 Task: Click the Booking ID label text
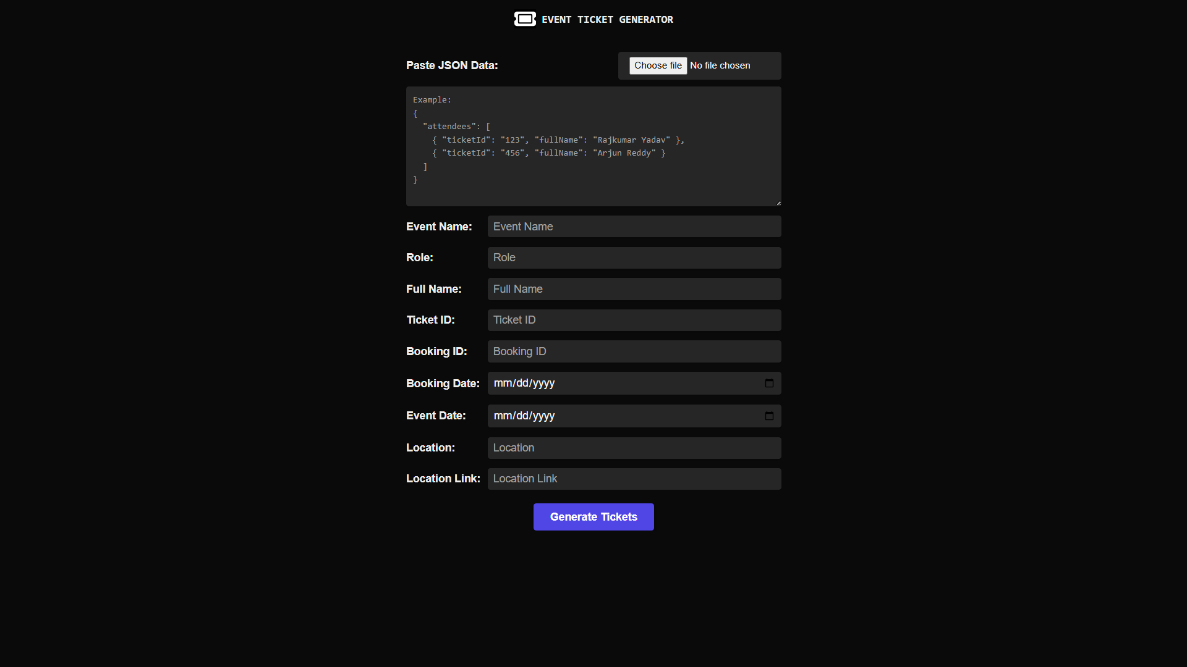[x=436, y=351]
